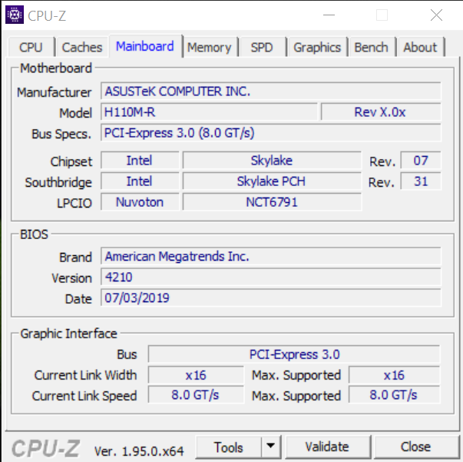Screen dimensions: 463x462
Task: Click the Graphic Interface bus PCI-Express 3.0
Action: point(294,354)
